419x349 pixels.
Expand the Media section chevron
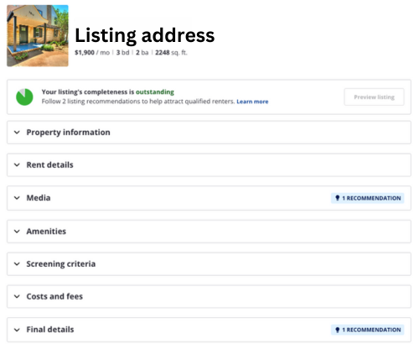17,198
